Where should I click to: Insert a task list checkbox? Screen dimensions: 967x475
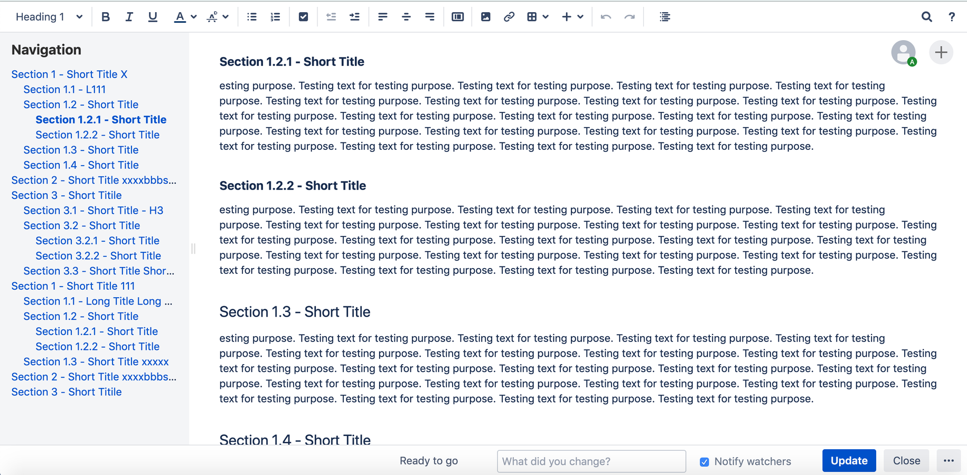coord(303,17)
